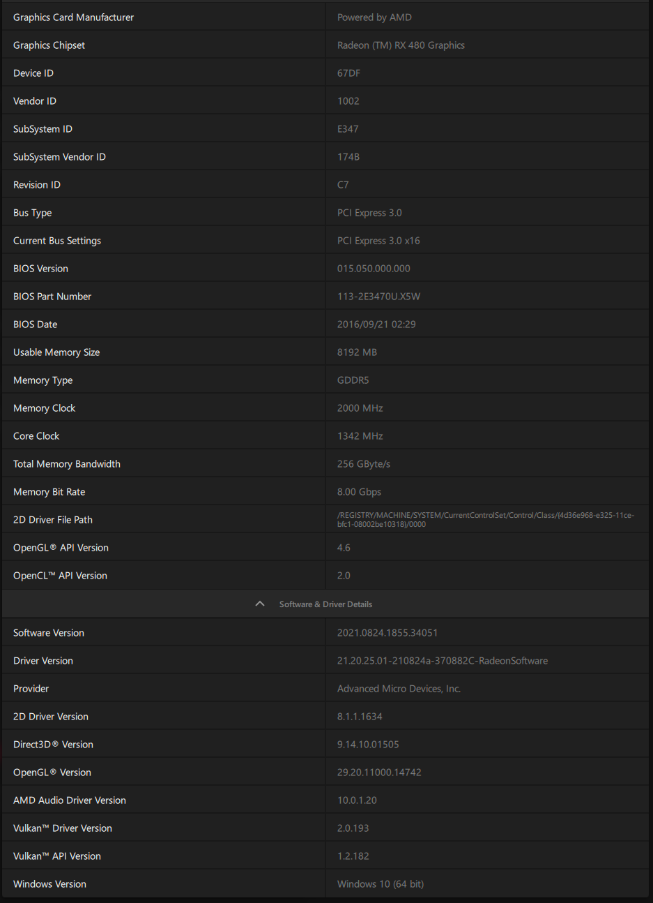Click the Usable Memory Size row label
This screenshot has height=903, width=653.
(x=56, y=352)
